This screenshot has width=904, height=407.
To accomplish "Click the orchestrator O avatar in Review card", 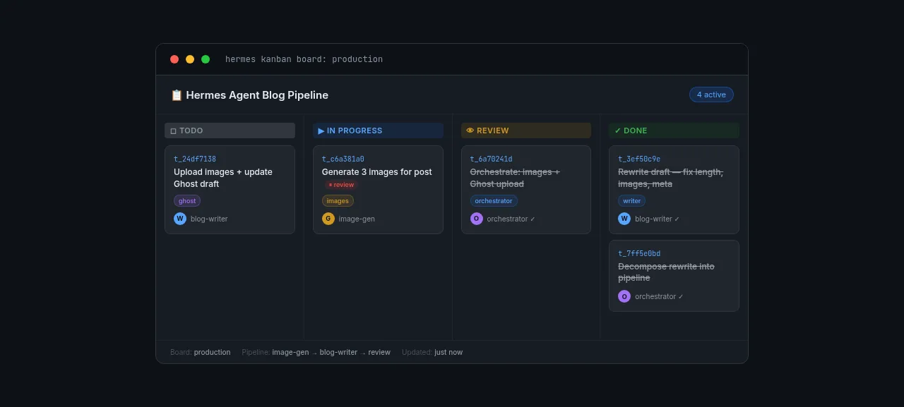I will (477, 219).
